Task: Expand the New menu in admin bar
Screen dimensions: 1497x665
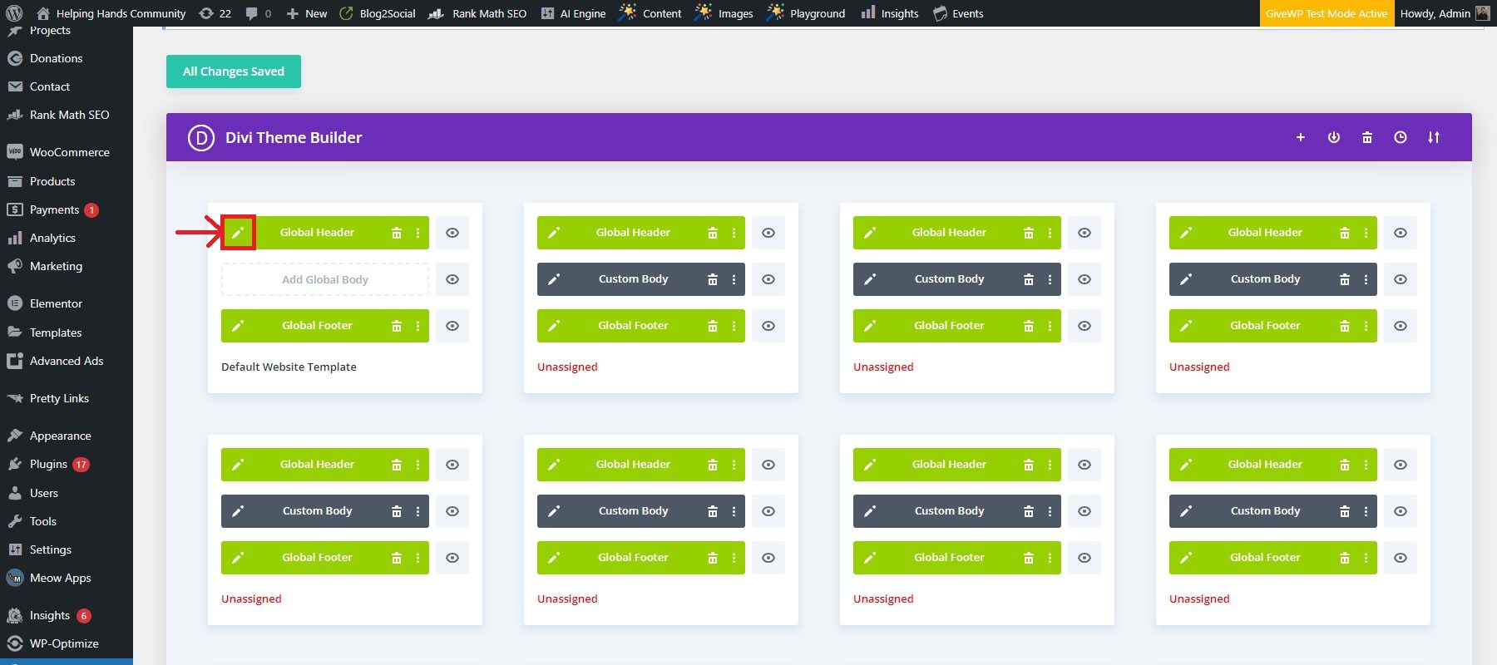Action: [x=307, y=13]
